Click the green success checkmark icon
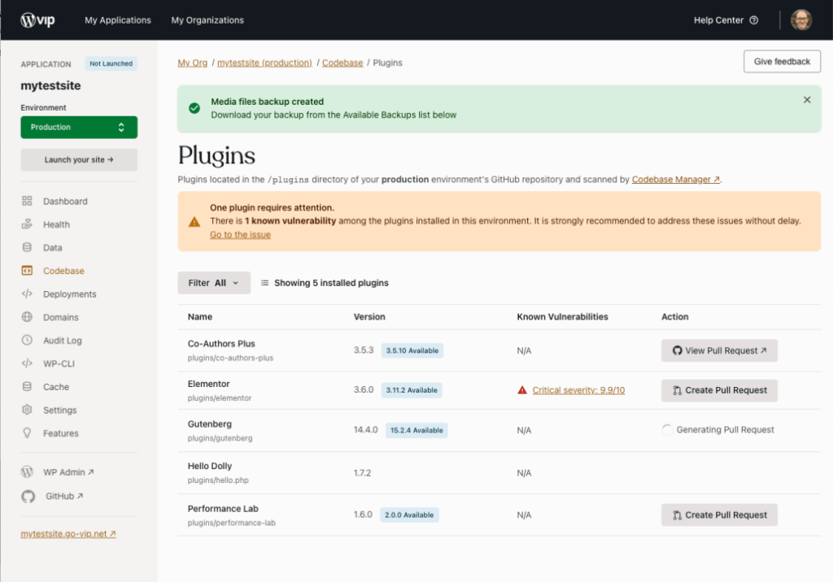The height and width of the screenshot is (582, 833). coord(194,108)
